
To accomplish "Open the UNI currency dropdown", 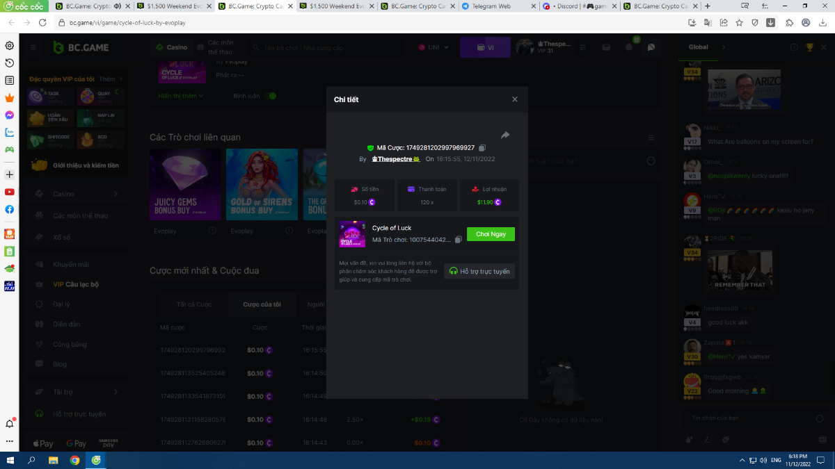I will pos(434,47).
